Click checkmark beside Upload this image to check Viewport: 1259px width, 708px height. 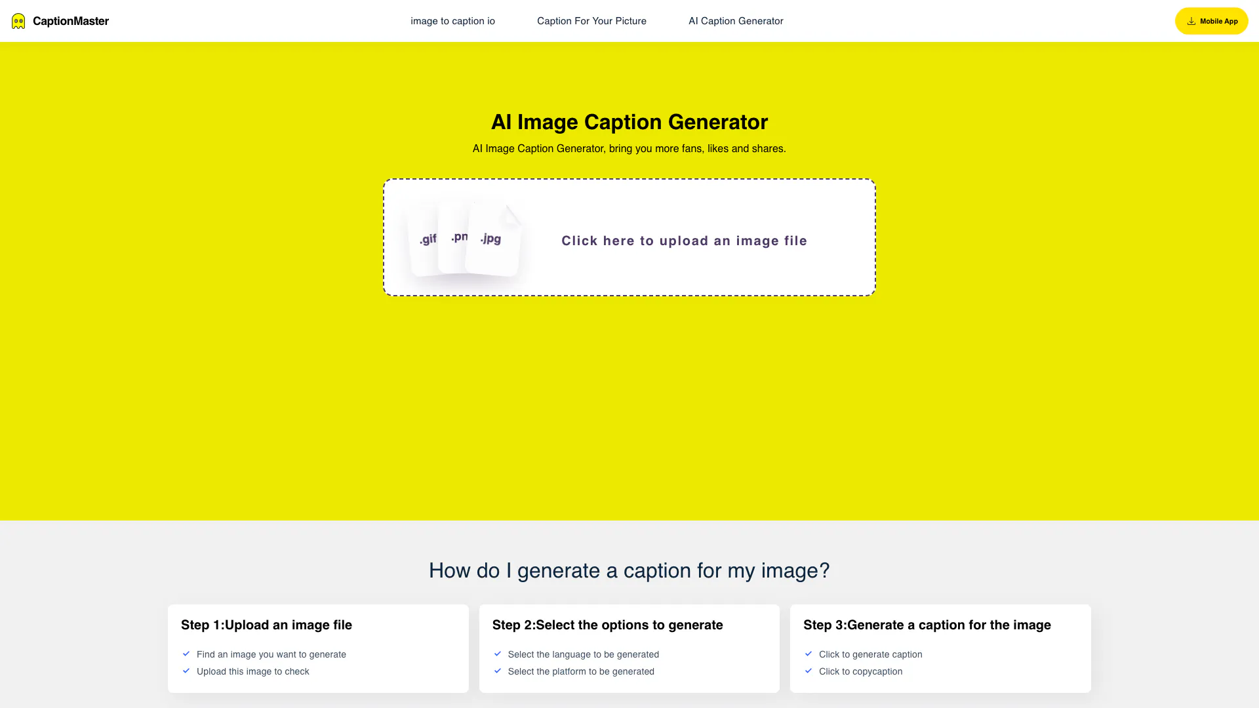click(186, 671)
